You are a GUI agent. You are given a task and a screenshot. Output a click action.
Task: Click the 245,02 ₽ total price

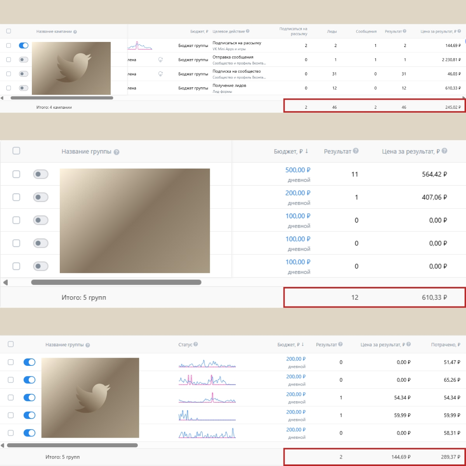453,107
